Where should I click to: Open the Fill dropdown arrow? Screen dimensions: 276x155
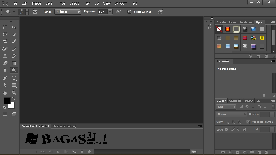[272, 129]
